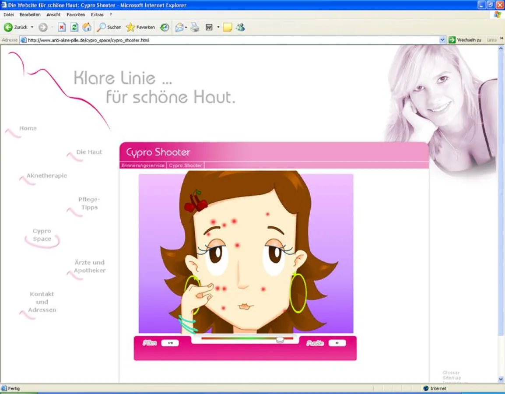The height and width of the screenshot is (394, 505).
Task: Expand the Word edit button dropdown arrow
Action: click(x=218, y=27)
